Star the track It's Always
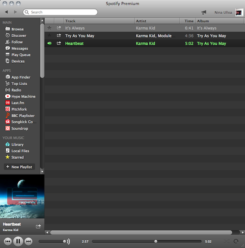 click(49, 28)
